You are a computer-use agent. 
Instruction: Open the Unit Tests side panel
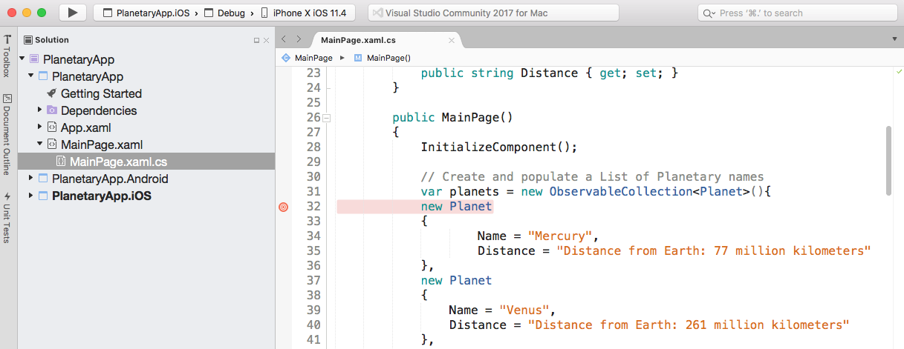click(x=7, y=218)
